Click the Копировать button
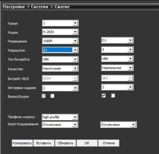Viewport: 159px width, 154px height. (x=22, y=143)
